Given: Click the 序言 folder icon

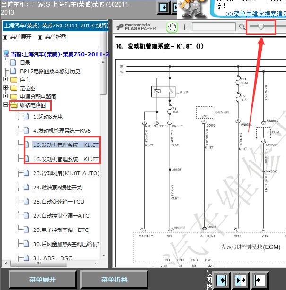Looking at the screenshot, I should (14, 79).
